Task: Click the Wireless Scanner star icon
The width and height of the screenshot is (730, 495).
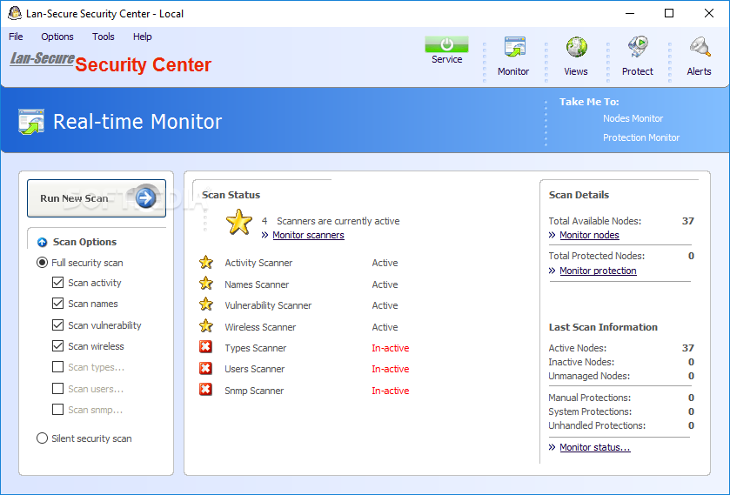Action: click(206, 326)
